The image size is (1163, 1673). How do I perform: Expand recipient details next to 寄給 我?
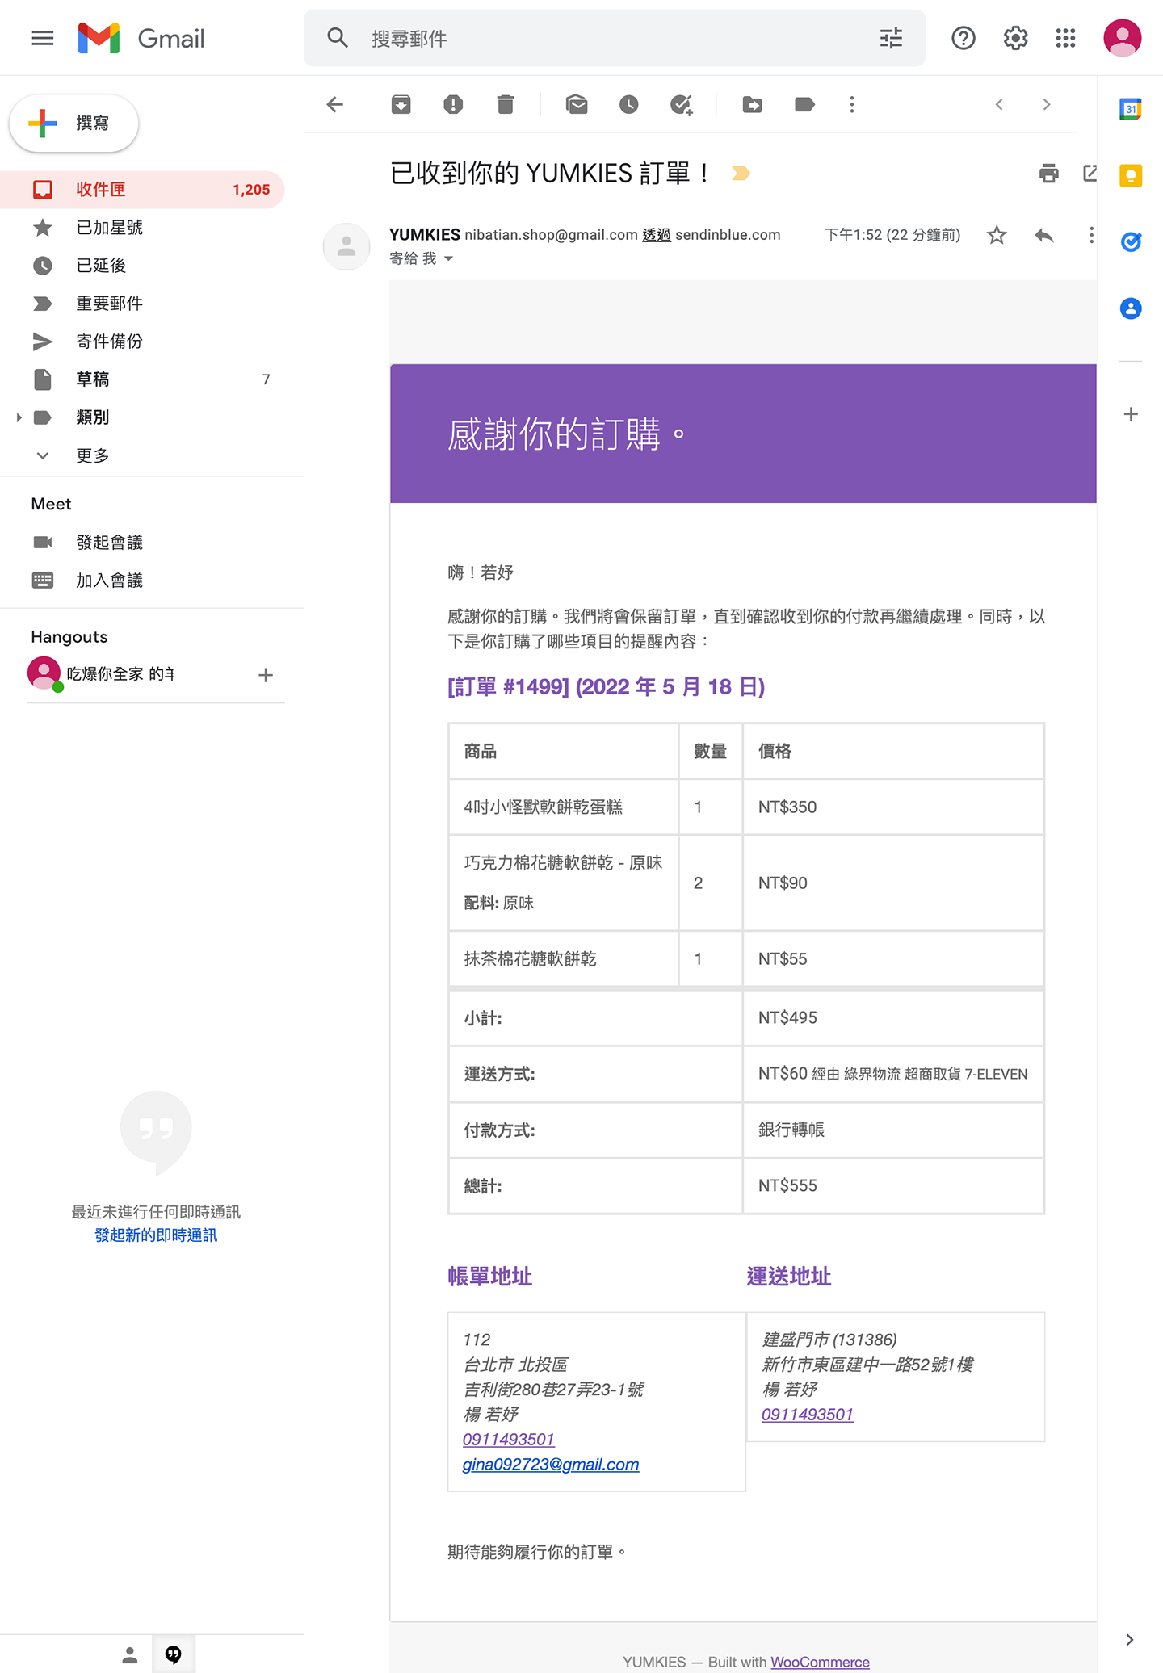coord(449,258)
